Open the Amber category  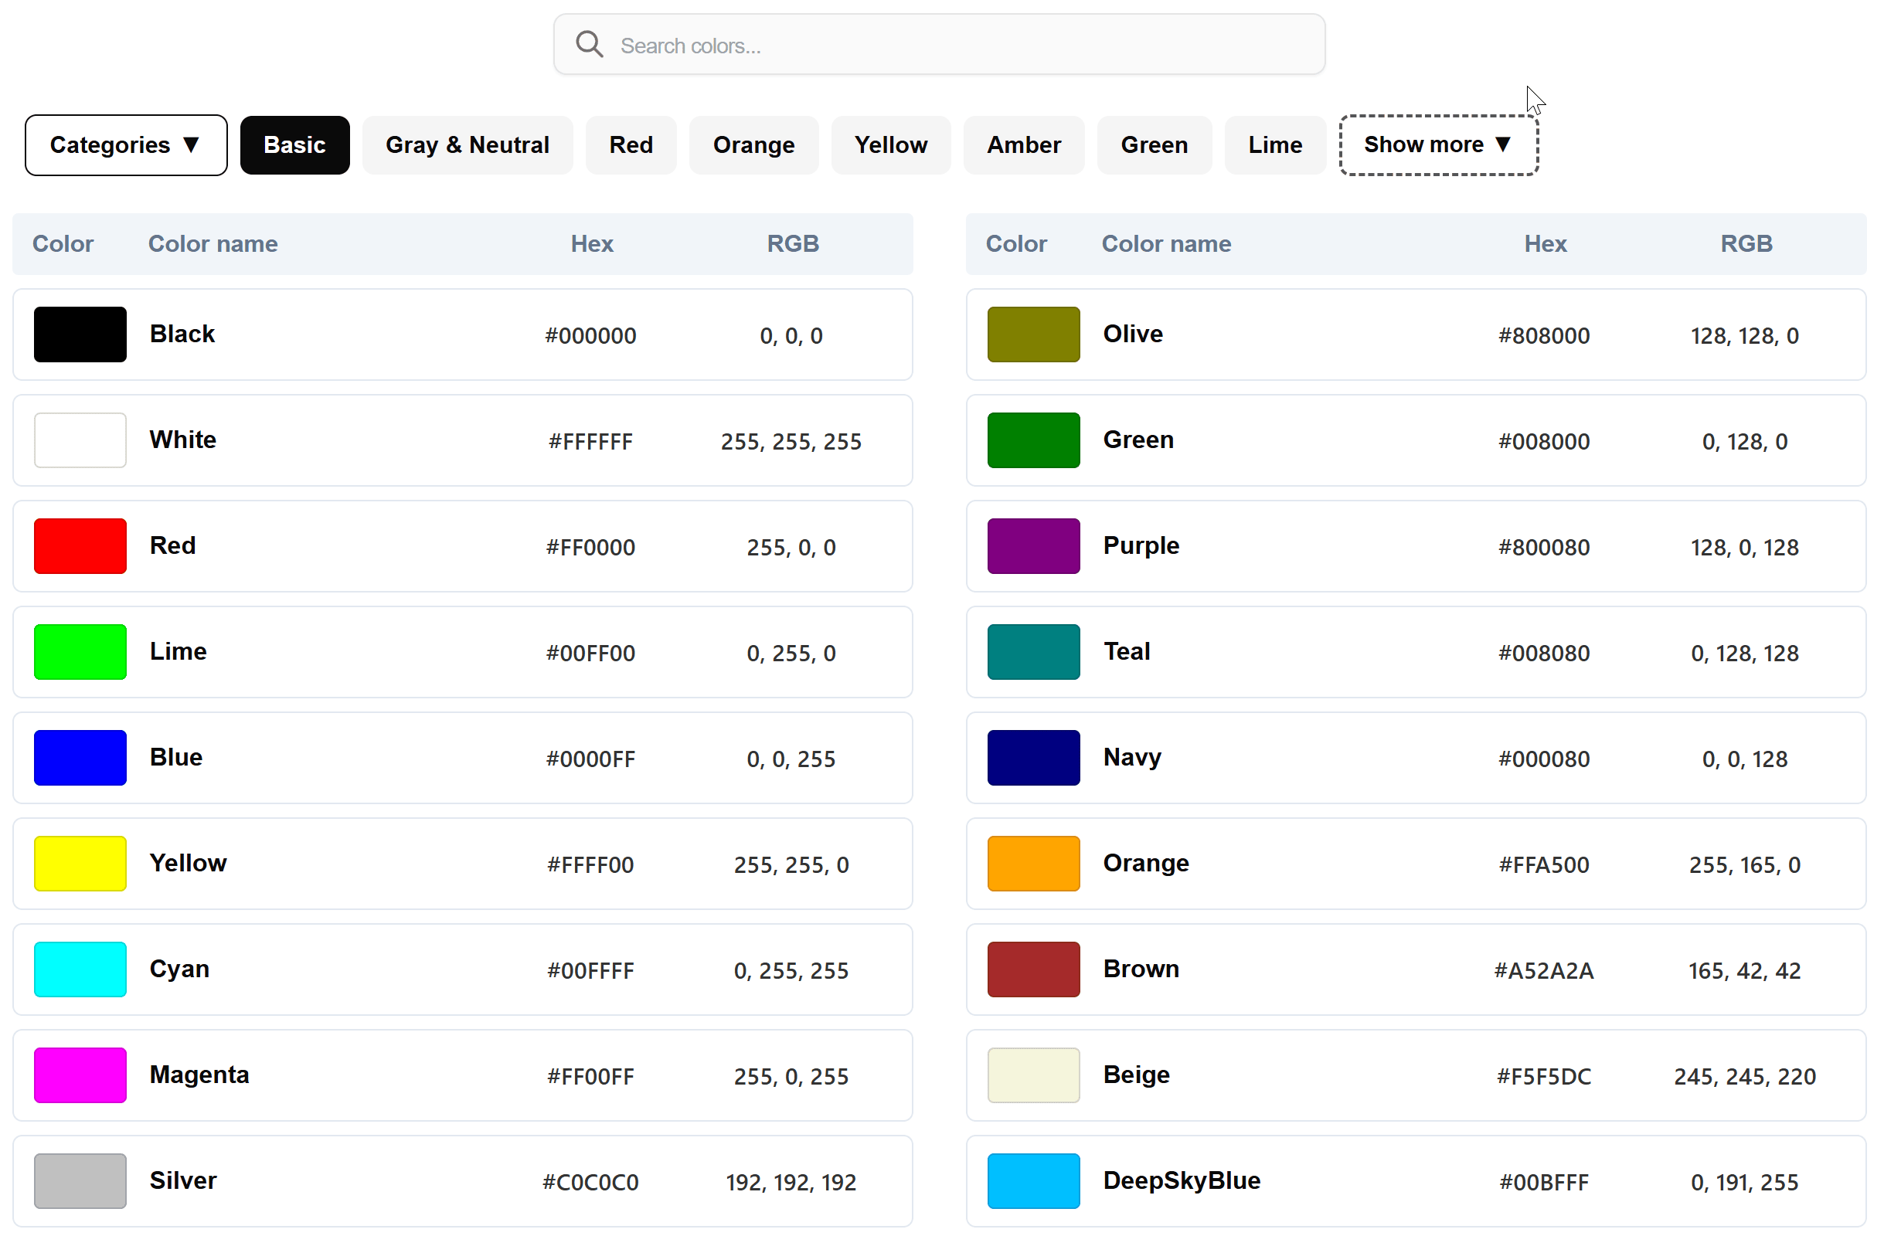click(1022, 144)
